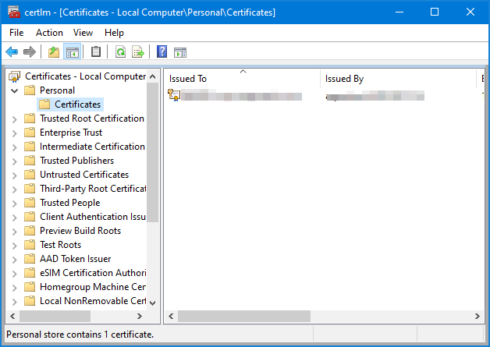Expand Third-Party Root Certification node
The height and width of the screenshot is (347, 490).
click(x=14, y=189)
